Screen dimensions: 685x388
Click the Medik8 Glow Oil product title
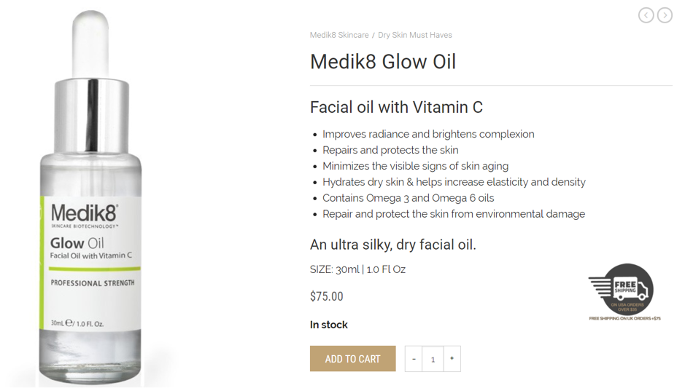point(383,62)
